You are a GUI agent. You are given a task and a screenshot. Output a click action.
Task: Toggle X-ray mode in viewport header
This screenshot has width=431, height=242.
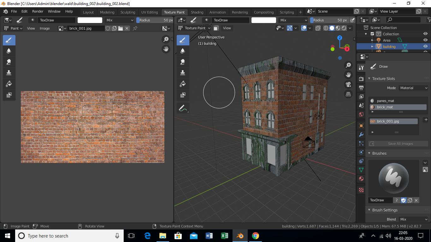(x=318, y=28)
